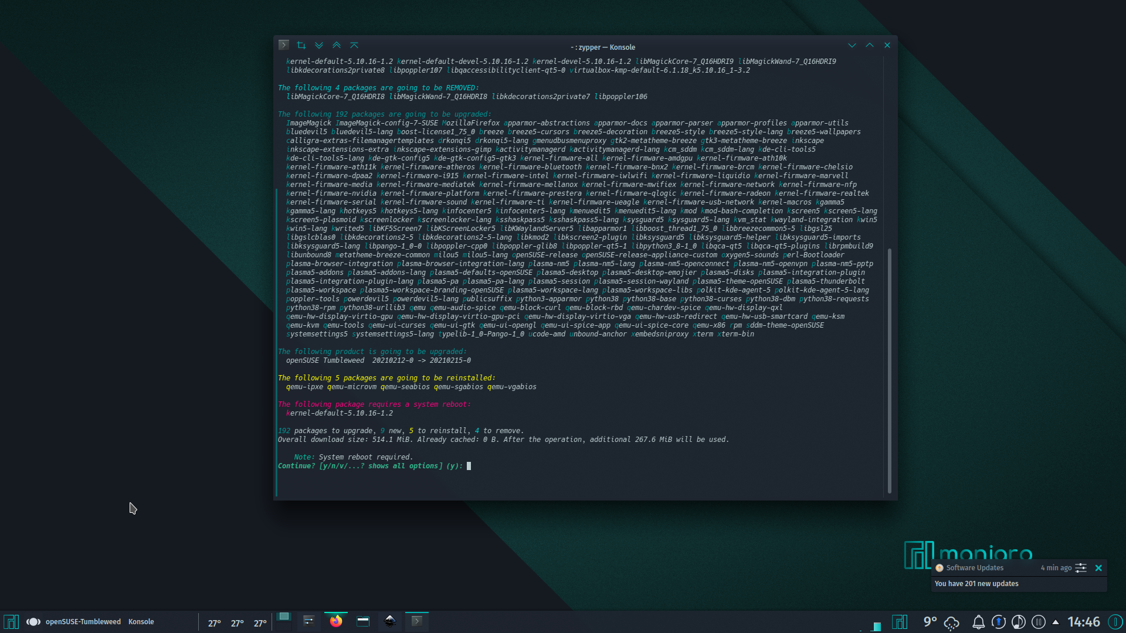Click "The following product is going to be upgraded" heading

372,352
